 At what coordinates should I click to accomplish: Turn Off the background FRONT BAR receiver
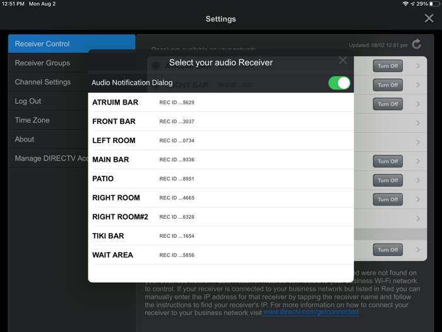point(388,85)
